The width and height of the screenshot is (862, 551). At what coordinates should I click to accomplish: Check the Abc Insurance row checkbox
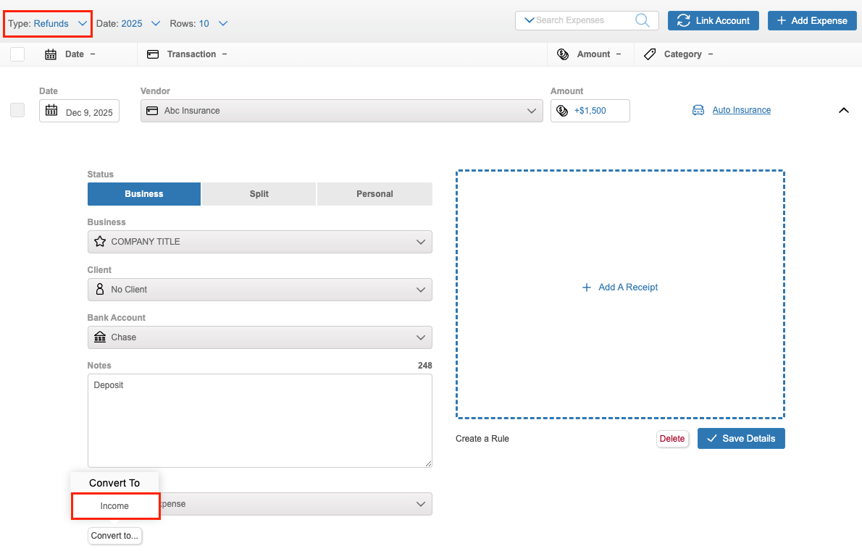pyautogui.click(x=17, y=110)
